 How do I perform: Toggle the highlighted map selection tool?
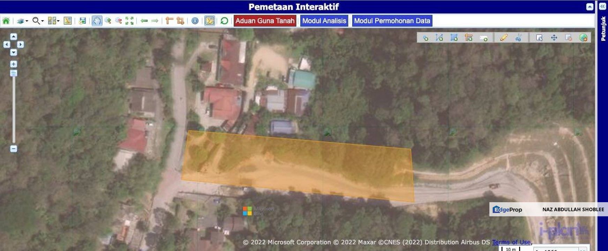[210, 21]
